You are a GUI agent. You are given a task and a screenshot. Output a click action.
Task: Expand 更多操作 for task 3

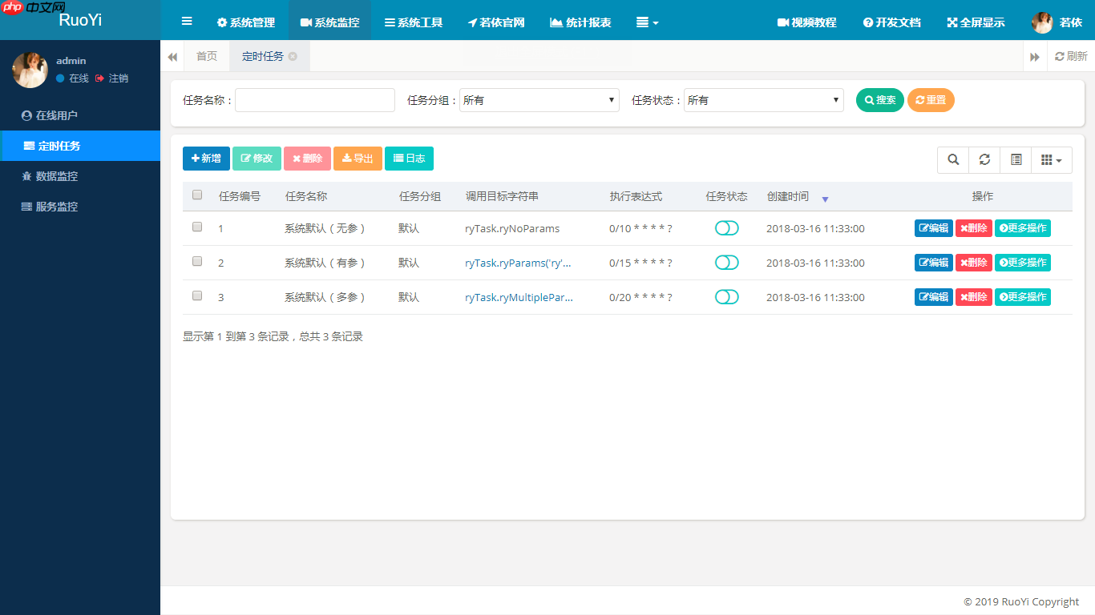pyautogui.click(x=1023, y=296)
